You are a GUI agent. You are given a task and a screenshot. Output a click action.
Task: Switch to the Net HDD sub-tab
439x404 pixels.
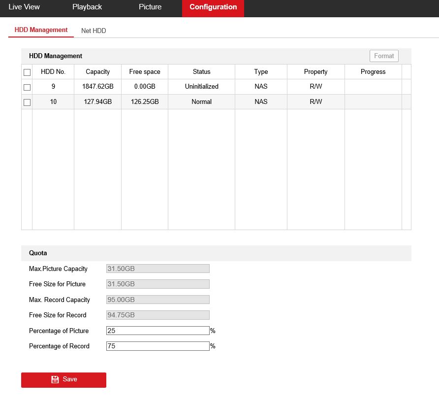pyautogui.click(x=94, y=31)
